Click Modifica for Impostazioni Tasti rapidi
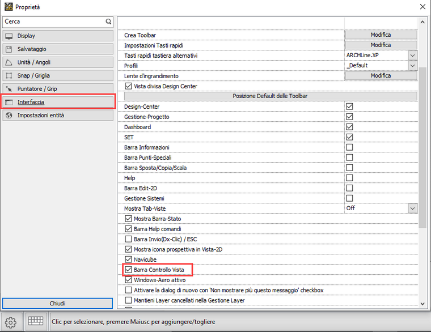Image resolution: width=431 pixels, height=332 pixels. coord(381,45)
